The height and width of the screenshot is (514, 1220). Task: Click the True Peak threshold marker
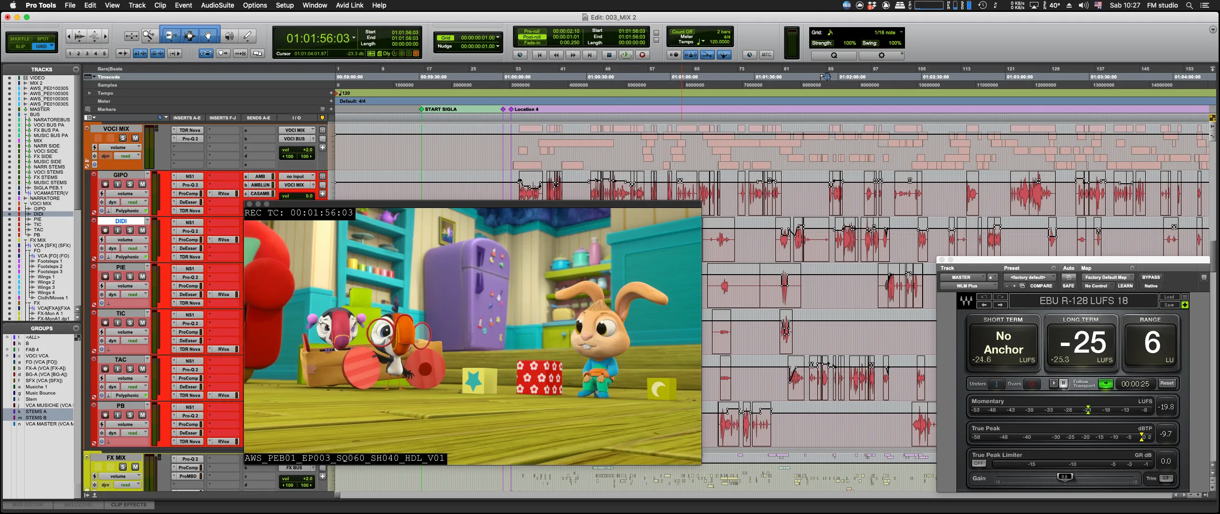point(1141,437)
